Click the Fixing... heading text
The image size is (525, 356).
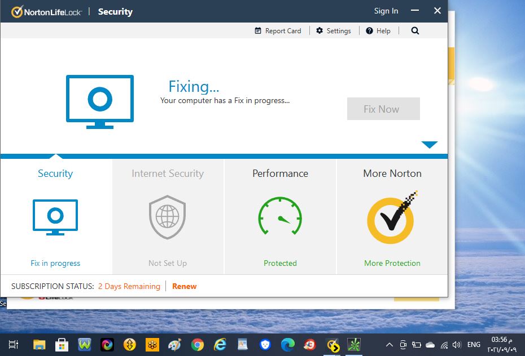click(x=194, y=87)
